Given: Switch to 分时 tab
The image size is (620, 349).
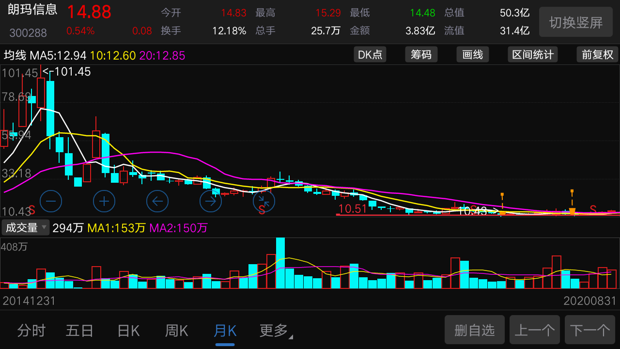Looking at the screenshot, I should (31, 331).
